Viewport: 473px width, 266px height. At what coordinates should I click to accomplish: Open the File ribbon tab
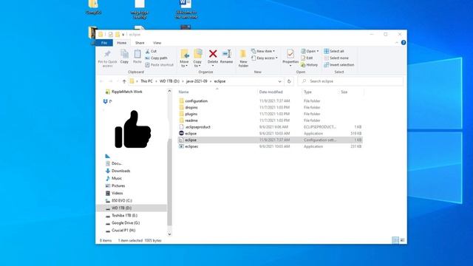point(104,43)
